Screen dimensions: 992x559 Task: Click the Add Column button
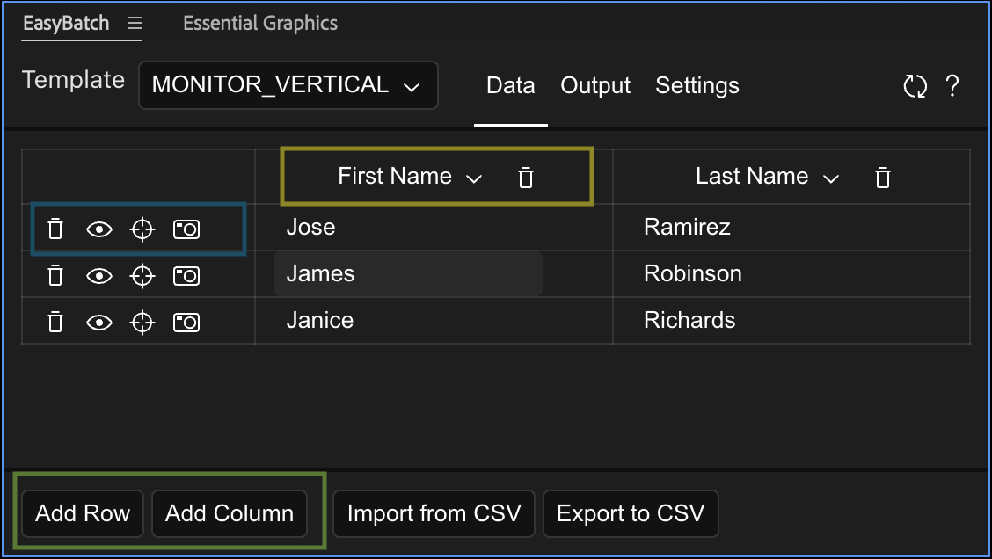pyautogui.click(x=230, y=513)
